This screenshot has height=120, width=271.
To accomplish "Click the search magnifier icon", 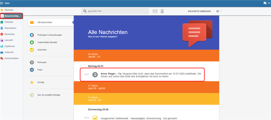I will pyautogui.click(x=85, y=11).
